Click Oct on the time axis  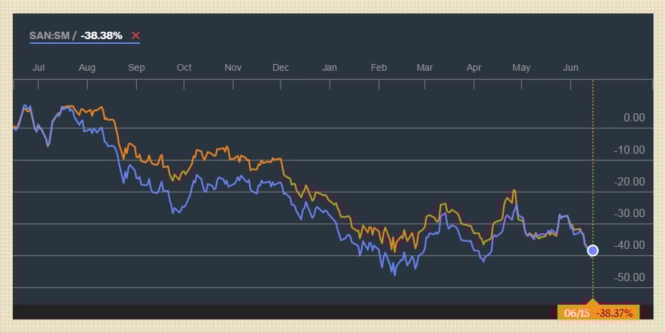pos(184,67)
